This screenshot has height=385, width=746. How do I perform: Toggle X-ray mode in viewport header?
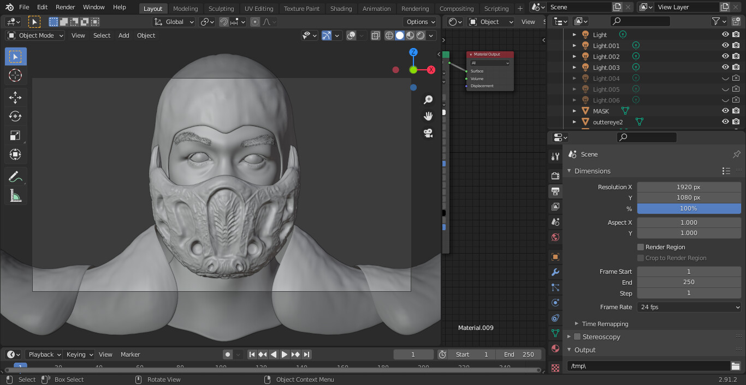[376, 35]
